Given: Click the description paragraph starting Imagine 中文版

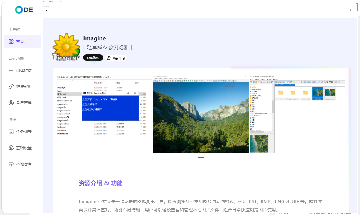Looking at the screenshot, I should tap(200, 206).
